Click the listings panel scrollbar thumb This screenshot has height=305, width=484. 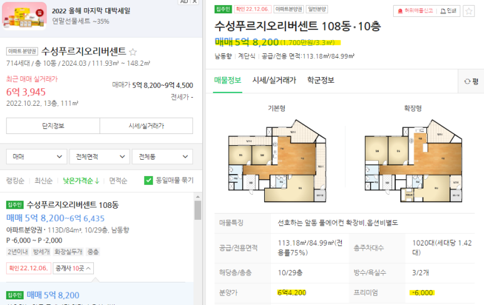pyautogui.click(x=198, y=210)
